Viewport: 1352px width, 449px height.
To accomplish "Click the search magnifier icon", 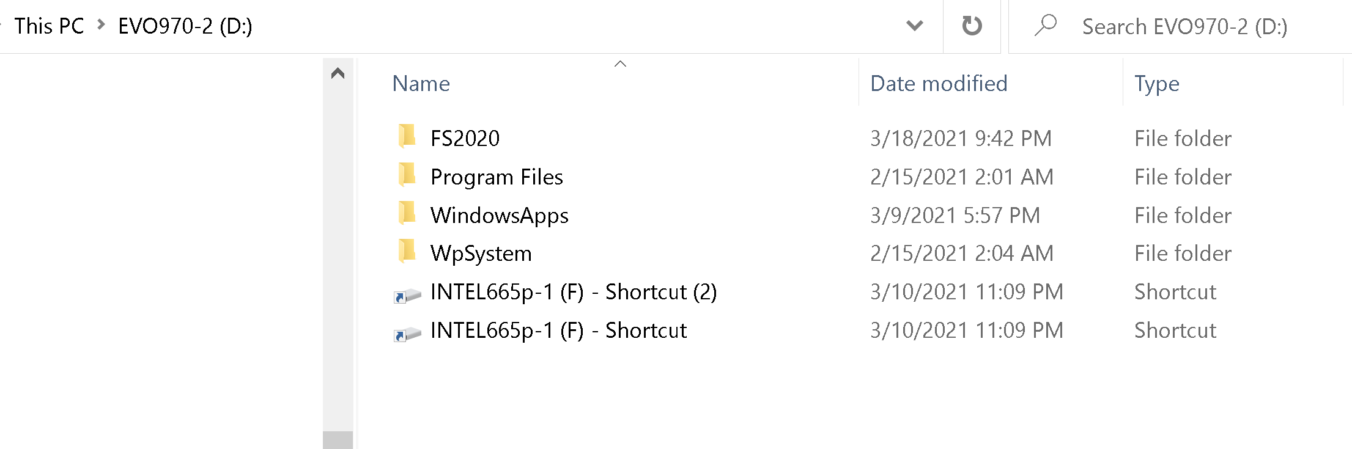I will [x=1046, y=26].
